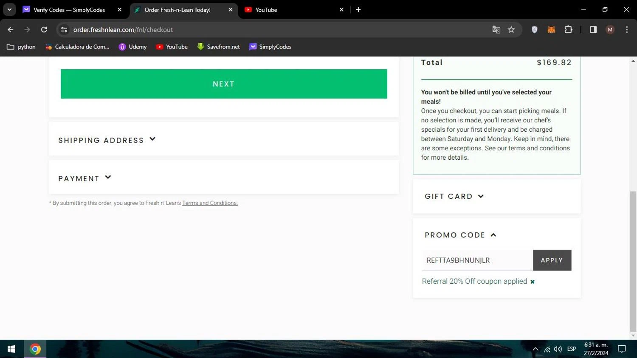Click the 'Referral 20% Off coupon applied' text
Image resolution: width=637 pixels, height=358 pixels.
(474, 281)
